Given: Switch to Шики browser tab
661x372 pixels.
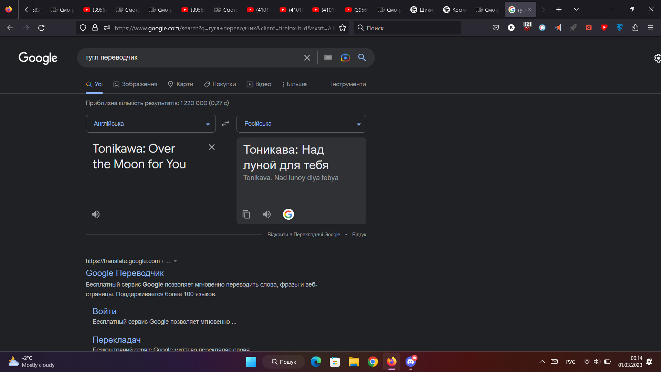Looking at the screenshot, I should point(422,10).
